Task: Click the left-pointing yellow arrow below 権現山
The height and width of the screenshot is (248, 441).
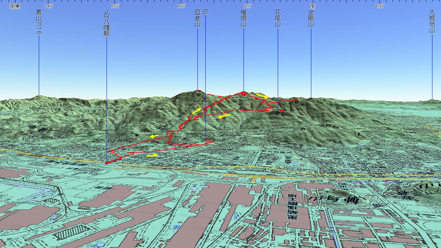Action: coord(223,116)
